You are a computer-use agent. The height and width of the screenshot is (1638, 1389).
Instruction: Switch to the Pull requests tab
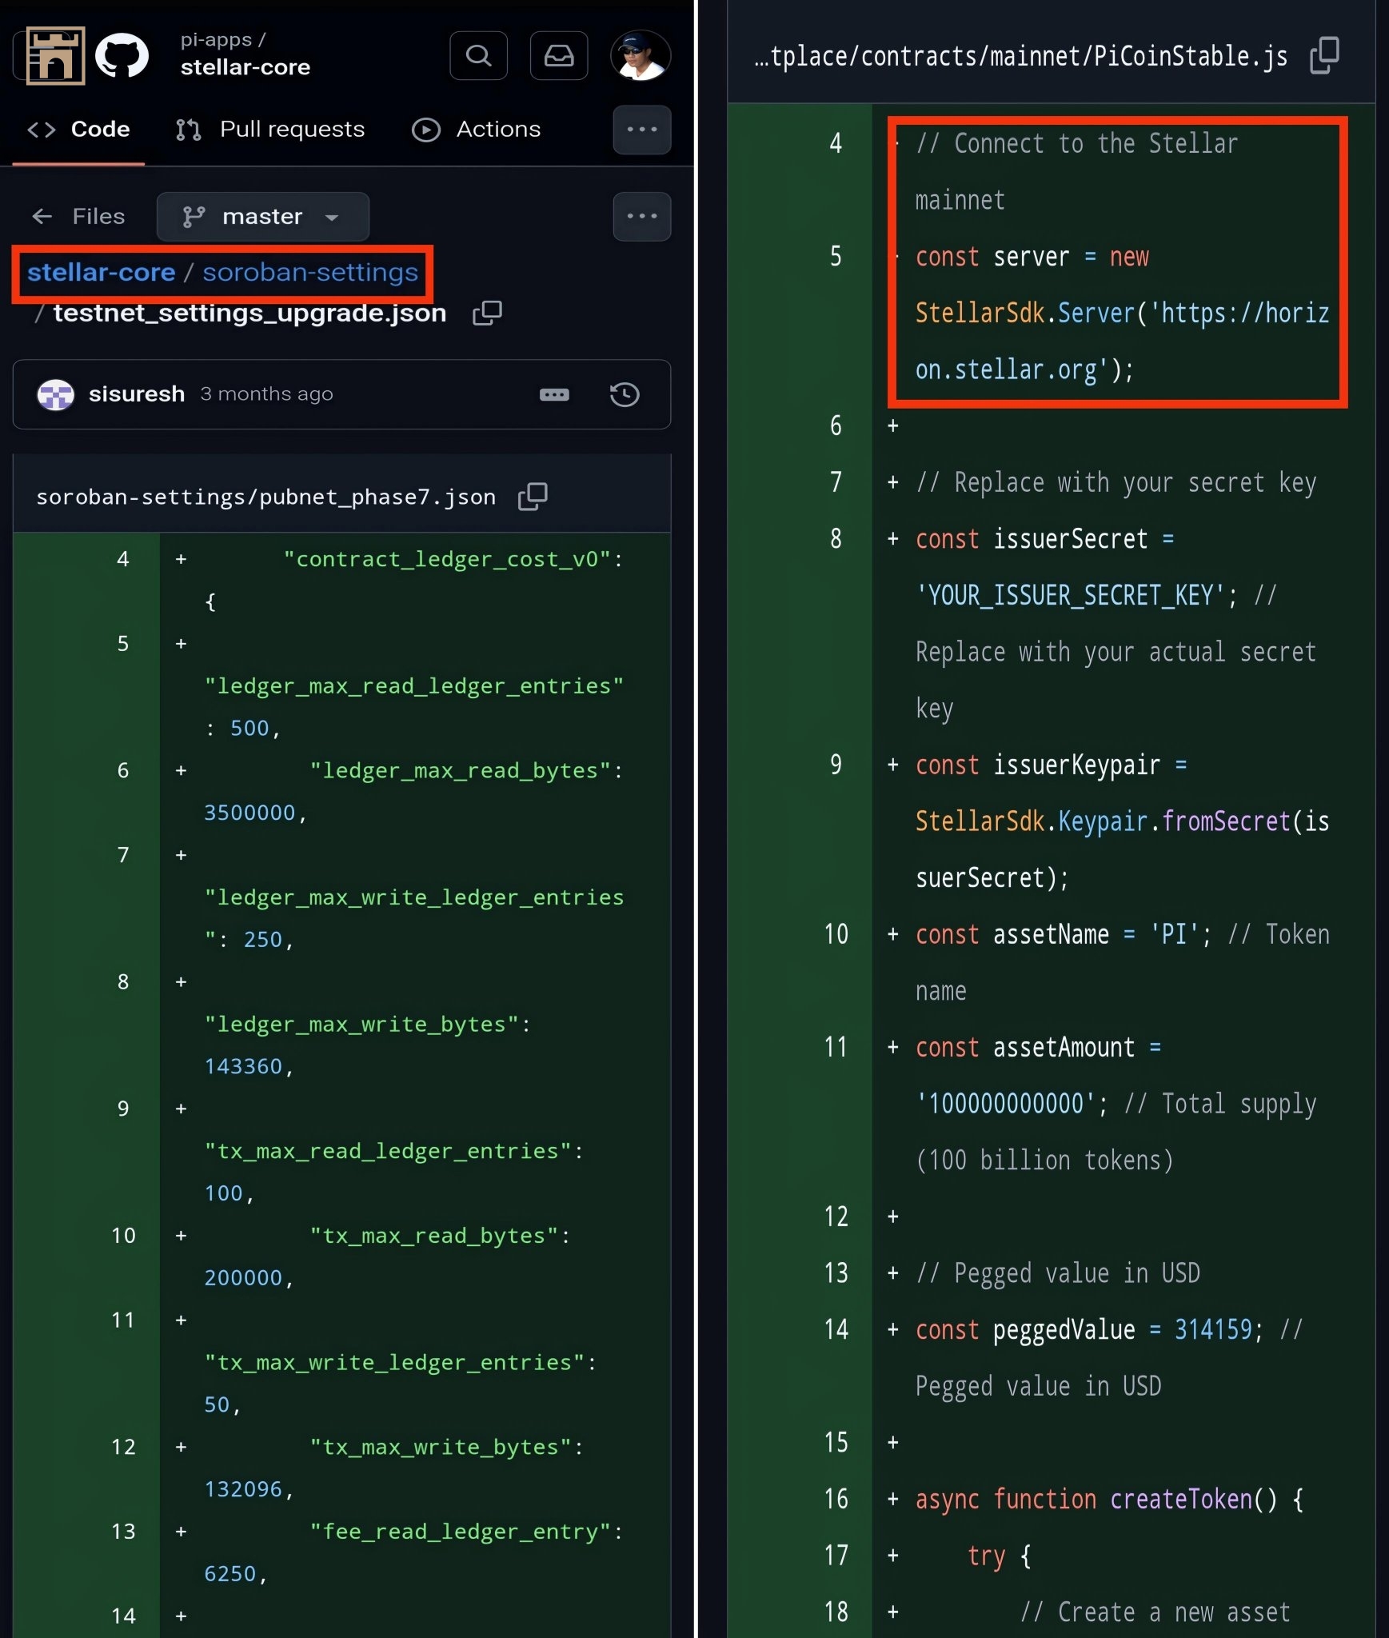270,130
